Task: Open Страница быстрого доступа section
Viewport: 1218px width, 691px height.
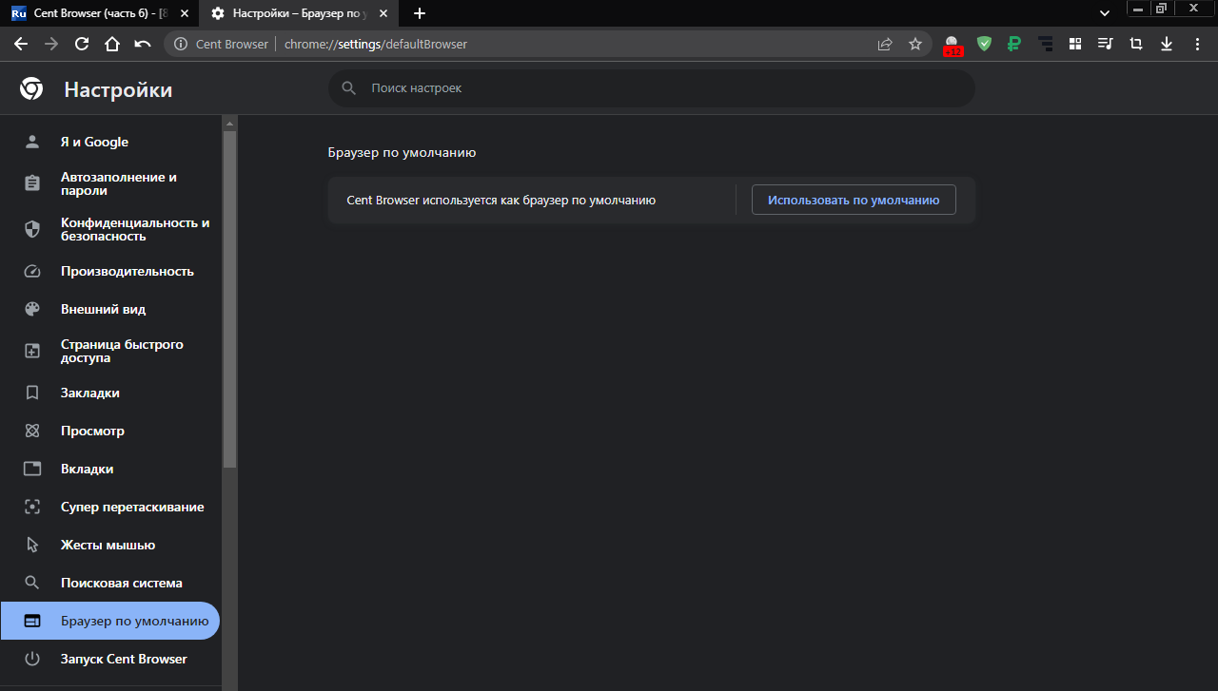Action: 110,351
